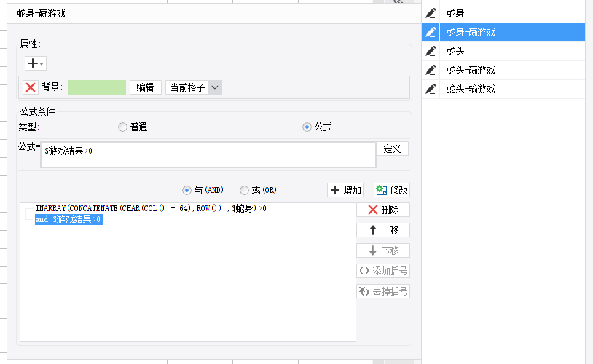Click the pencil edit icon beside 蛇头
This screenshot has width=593, height=364.
[431, 51]
